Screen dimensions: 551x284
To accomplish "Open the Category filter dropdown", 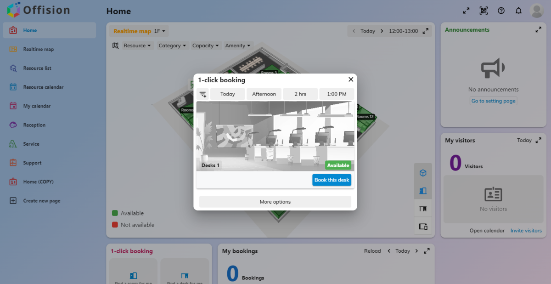I will [x=172, y=45].
